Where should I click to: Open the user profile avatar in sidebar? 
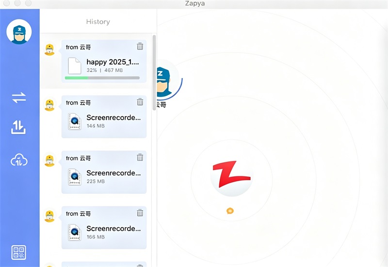tap(19, 31)
